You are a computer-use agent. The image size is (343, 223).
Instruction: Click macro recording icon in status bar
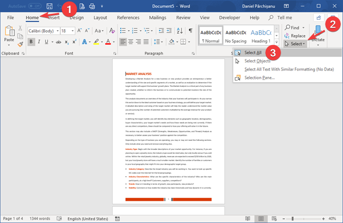(x=118, y=218)
